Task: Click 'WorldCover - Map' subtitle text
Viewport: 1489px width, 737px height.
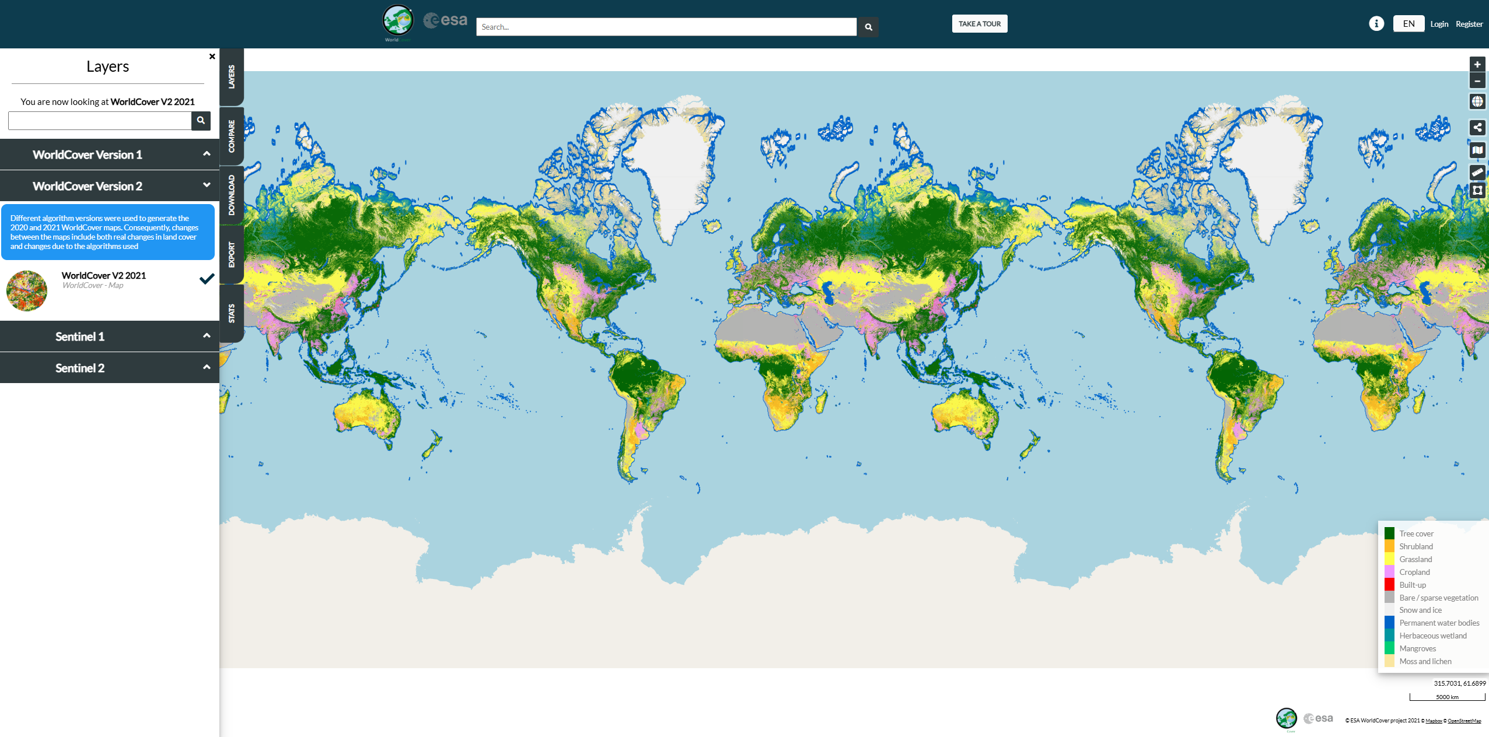Action: click(93, 285)
